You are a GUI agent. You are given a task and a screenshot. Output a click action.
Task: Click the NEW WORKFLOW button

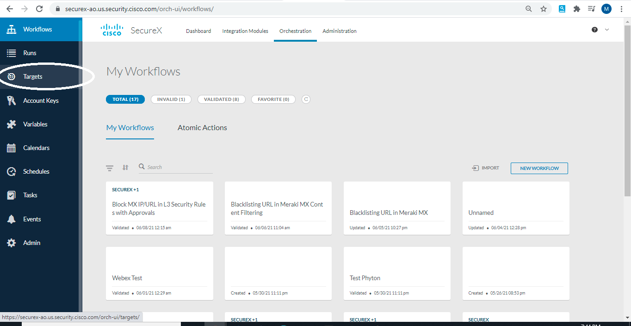[x=539, y=168]
